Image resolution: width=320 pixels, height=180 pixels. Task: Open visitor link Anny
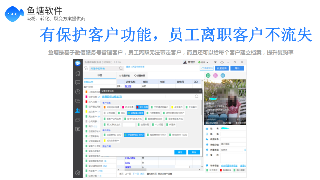tap(127, 163)
